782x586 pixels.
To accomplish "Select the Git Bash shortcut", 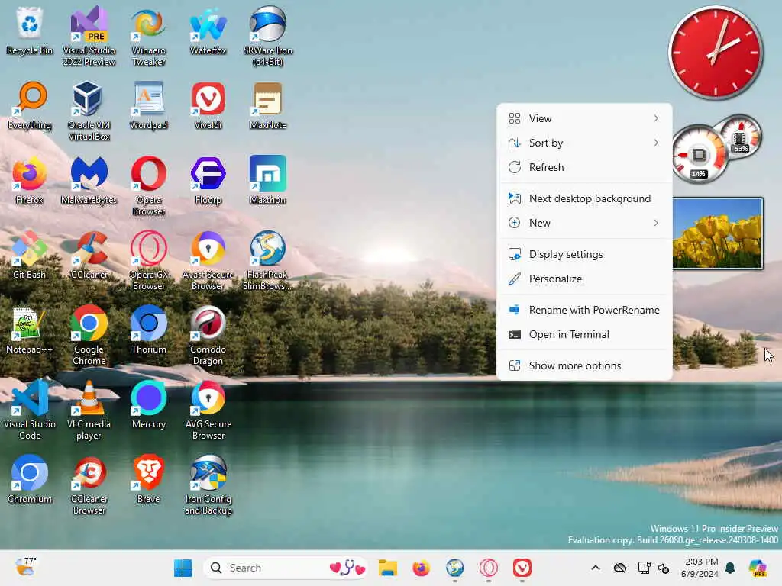I will (30, 255).
